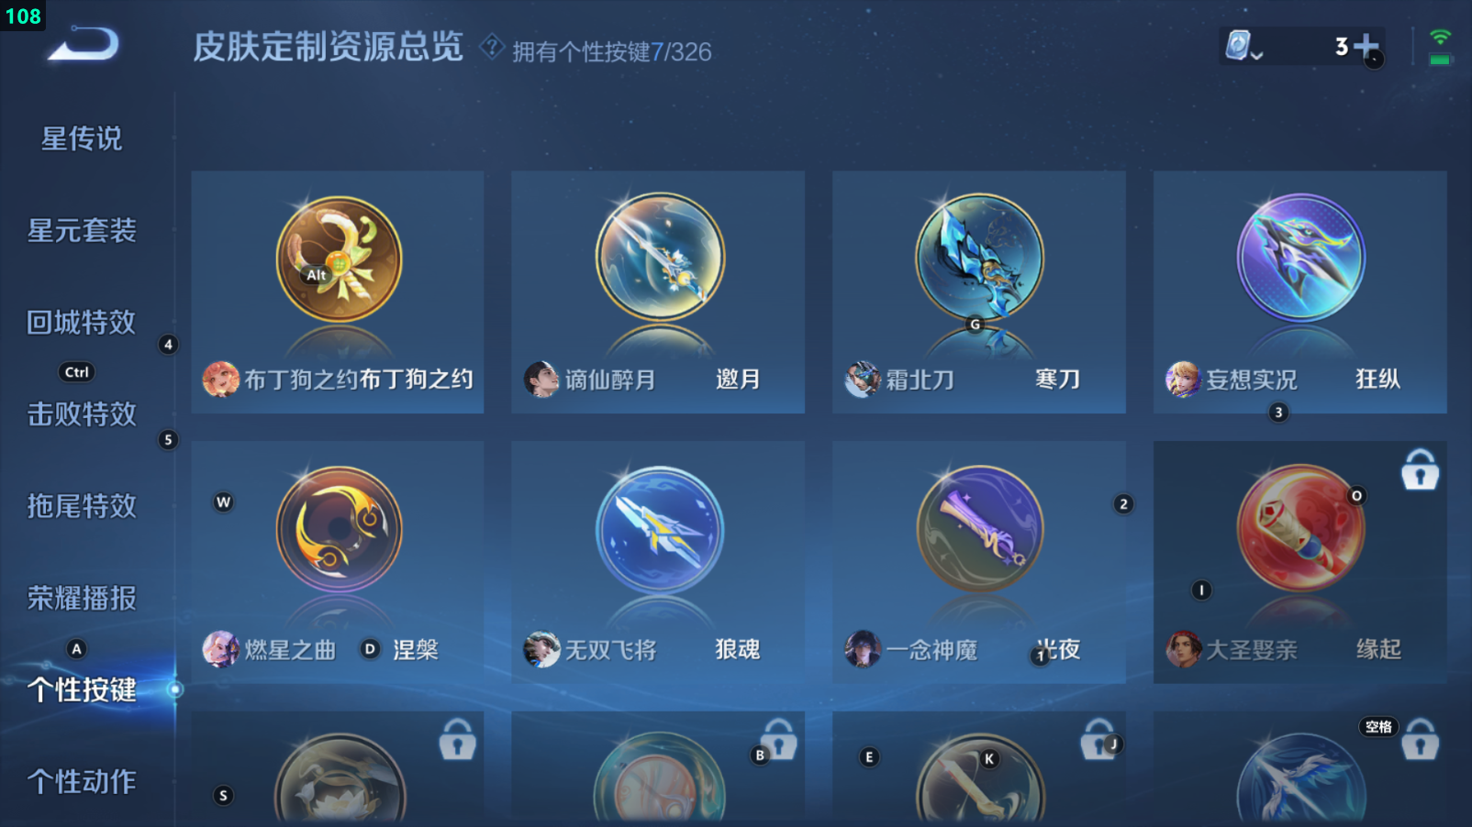Screen dimensions: 1472x827
Task: Select the 个性动作 tab
Action: tap(82, 781)
